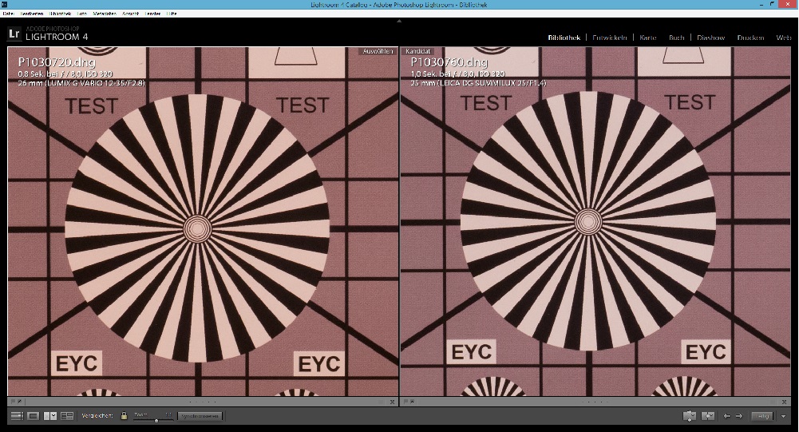Switch to Grid view in toolbar
The width and height of the screenshot is (799, 432).
[x=17, y=416]
